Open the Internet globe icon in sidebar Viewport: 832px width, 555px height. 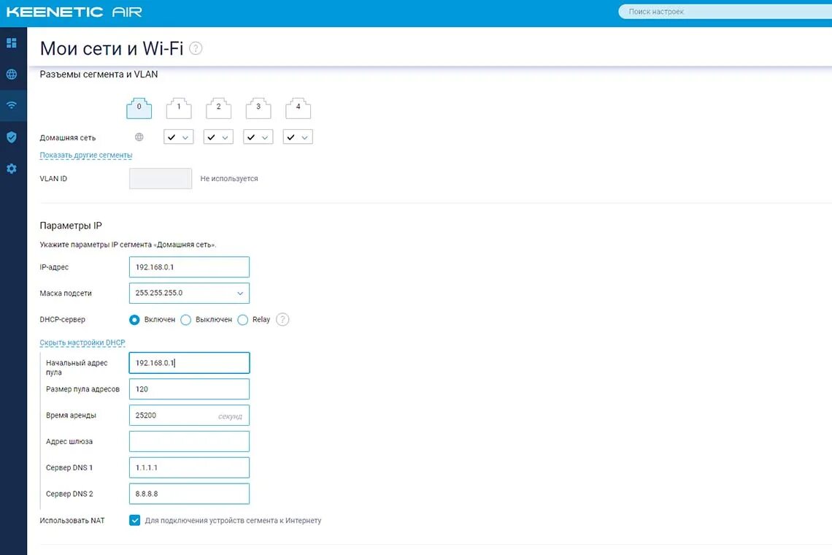[x=12, y=74]
